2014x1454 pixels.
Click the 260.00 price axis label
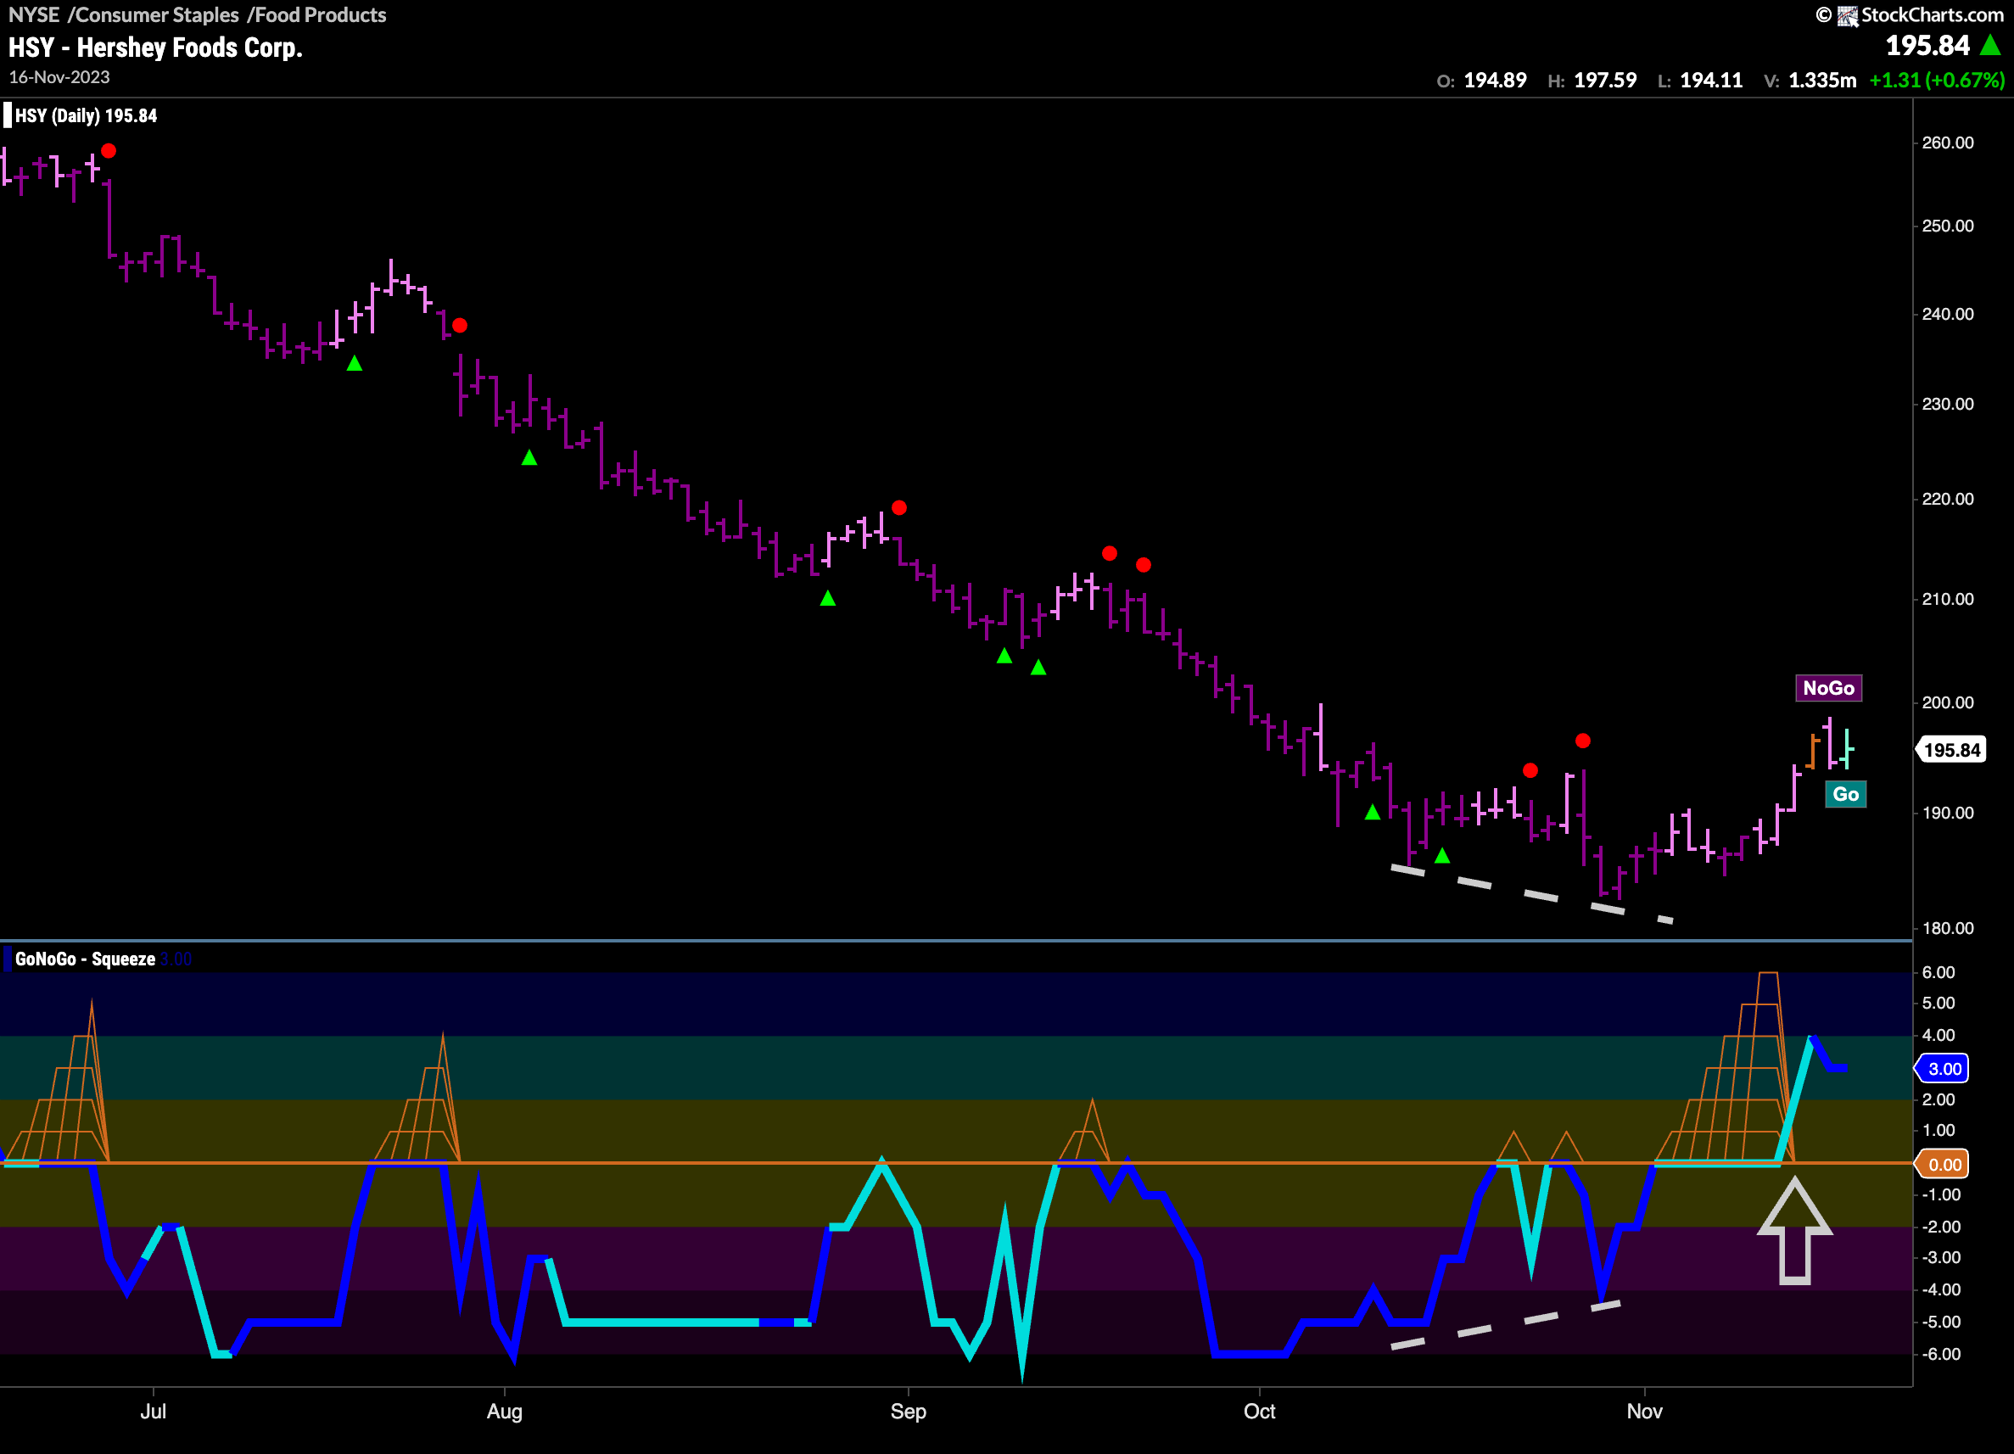coord(1946,143)
